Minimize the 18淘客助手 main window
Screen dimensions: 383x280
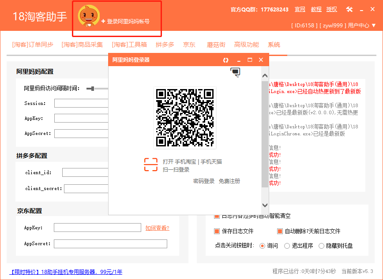[x=361, y=10]
